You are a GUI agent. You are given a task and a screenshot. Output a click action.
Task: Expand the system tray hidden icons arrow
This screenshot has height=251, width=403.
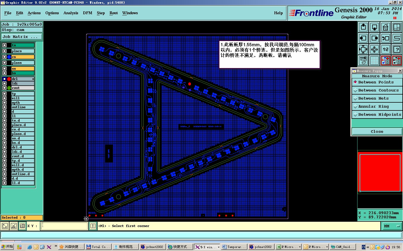(x=368, y=247)
